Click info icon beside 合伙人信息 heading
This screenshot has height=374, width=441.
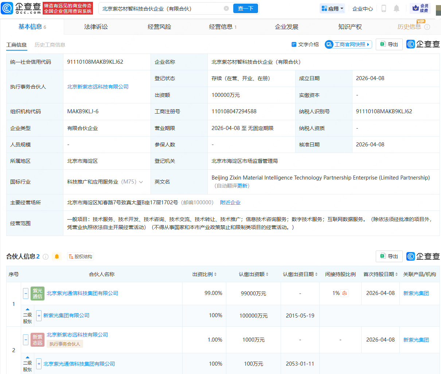pyautogui.click(x=46, y=257)
